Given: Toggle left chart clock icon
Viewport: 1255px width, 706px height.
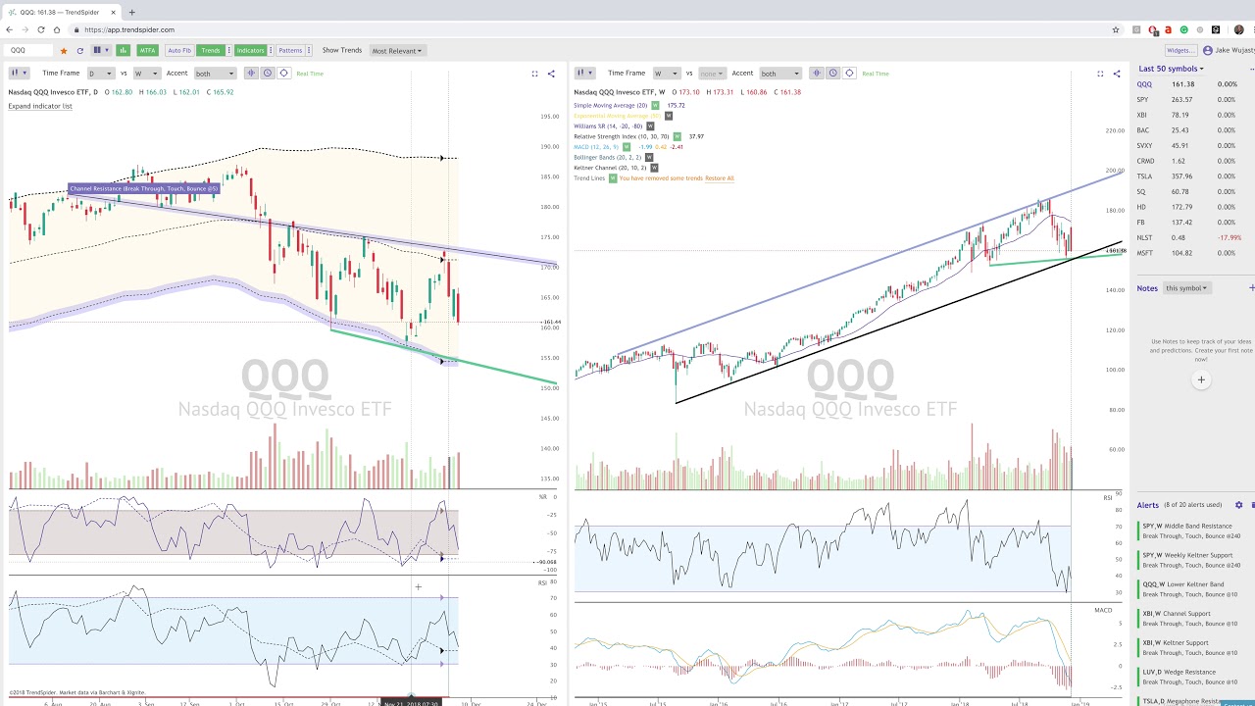Looking at the screenshot, I should (x=267, y=73).
